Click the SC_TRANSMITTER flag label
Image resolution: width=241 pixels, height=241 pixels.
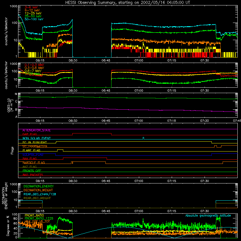point(35,146)
